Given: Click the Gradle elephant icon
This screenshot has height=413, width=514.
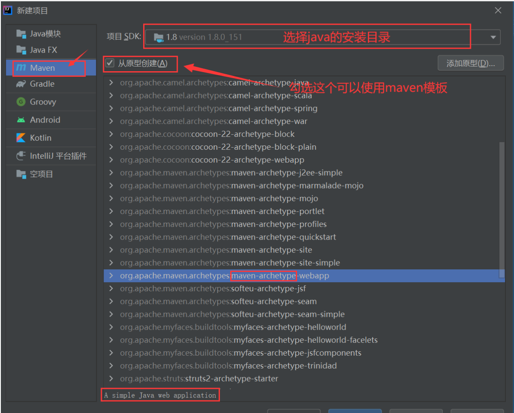Looking at the screenshot, I should point(21,84).
